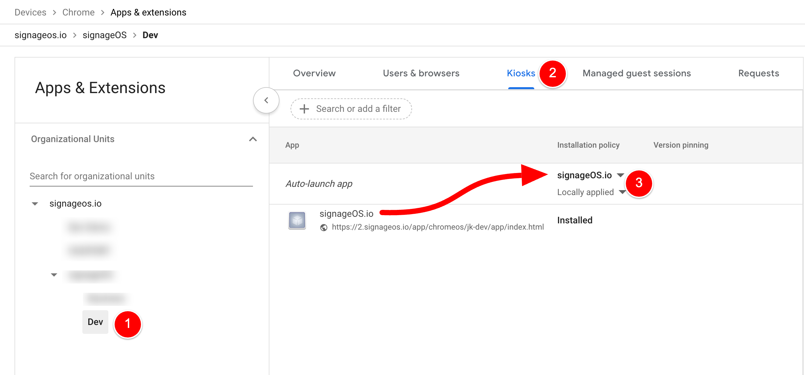Open the auto-launch app signageOS.io dropdown
Image resolution: width=805 pixels, height=375 pixels.
point(620,175)
